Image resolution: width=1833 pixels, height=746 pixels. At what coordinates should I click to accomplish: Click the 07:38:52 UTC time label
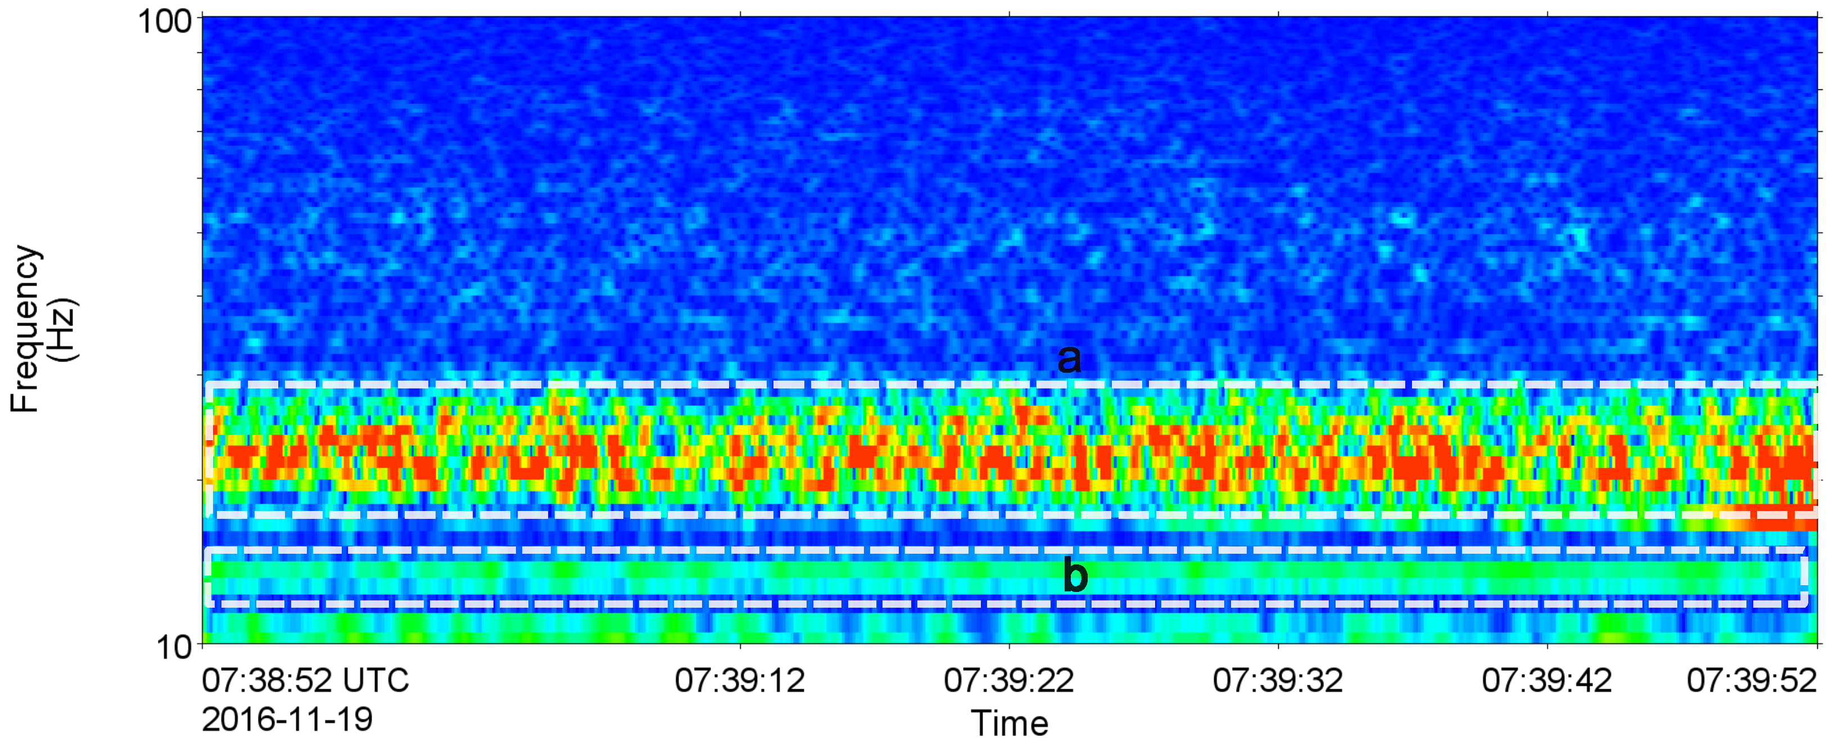305,681
